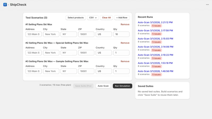Image resolution: width=212 pixels, height=119 pixels.
Task: Focus the ZIP field of scenario #3
Action: 86,71
